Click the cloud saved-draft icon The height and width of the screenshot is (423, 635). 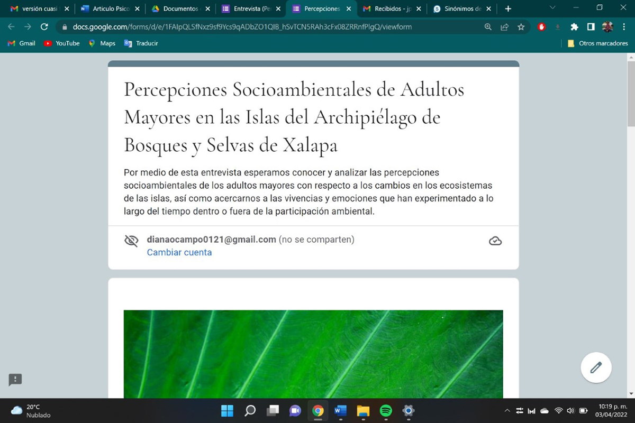(495, 241)
